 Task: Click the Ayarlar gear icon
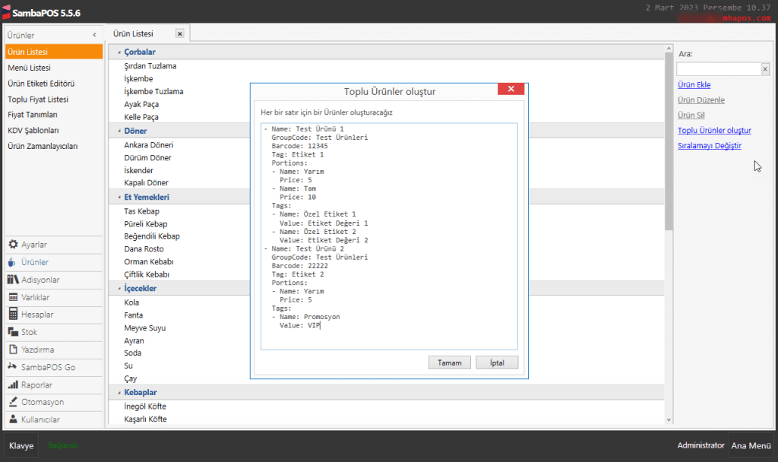tap(14, 245)
